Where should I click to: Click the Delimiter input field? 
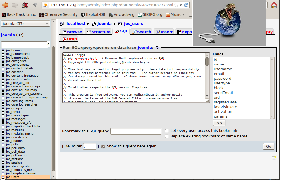click(x=89, y=146)
